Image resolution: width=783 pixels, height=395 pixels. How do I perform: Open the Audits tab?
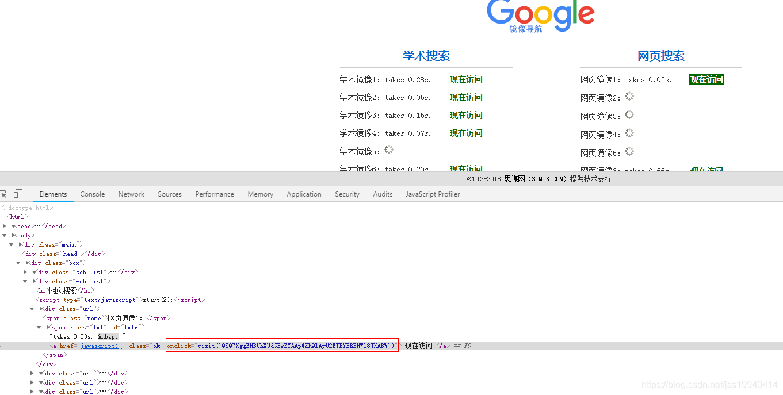click(383, 194)
